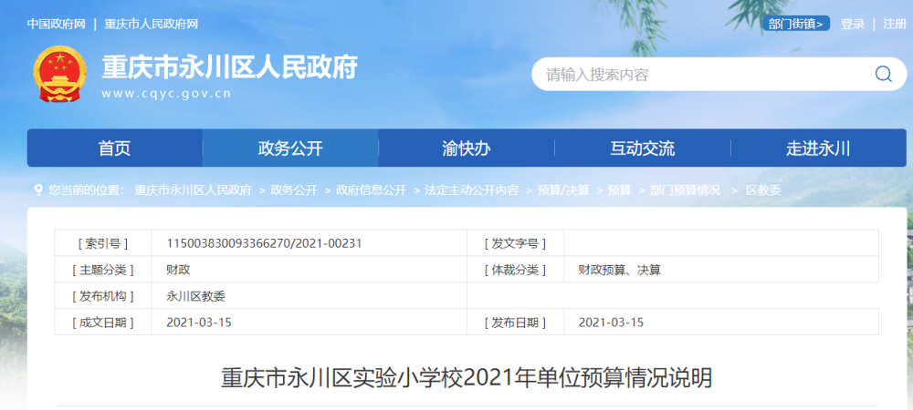The image size is (913, 410).
Task: Click the 您当前的位置 label
Action: point(86,190)
